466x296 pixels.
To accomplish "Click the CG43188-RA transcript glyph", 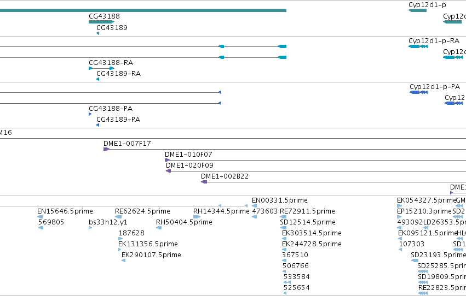I will 102,68.
